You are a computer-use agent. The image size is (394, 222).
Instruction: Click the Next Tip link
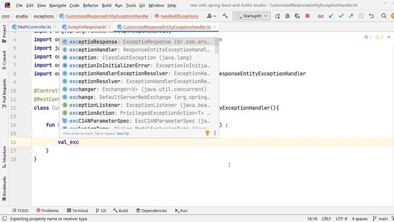click(x=123, y=133)
